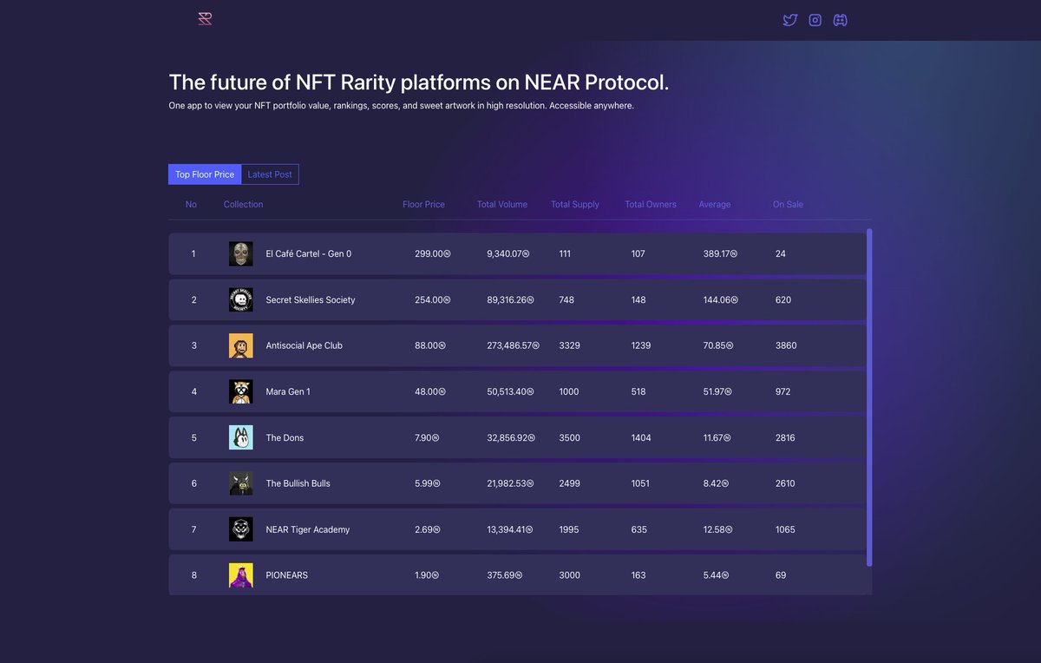This screenshot has width=1041, height=663.
Task: Click average 144.06 value
Action: point(721,299)
